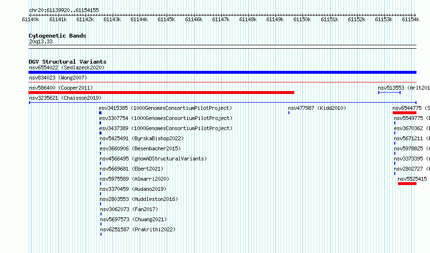Click nsv2803553 (Huddleston2016) label
Screen dimensions: 430x253
point(139,199)
